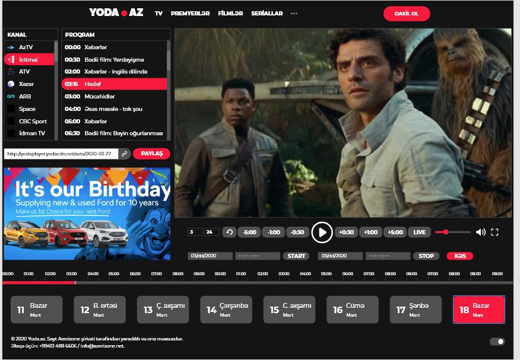Skip forward +0:30 seconds
Image resolution: width=520 pixels, height=360 pixels.
click(346, 232)
